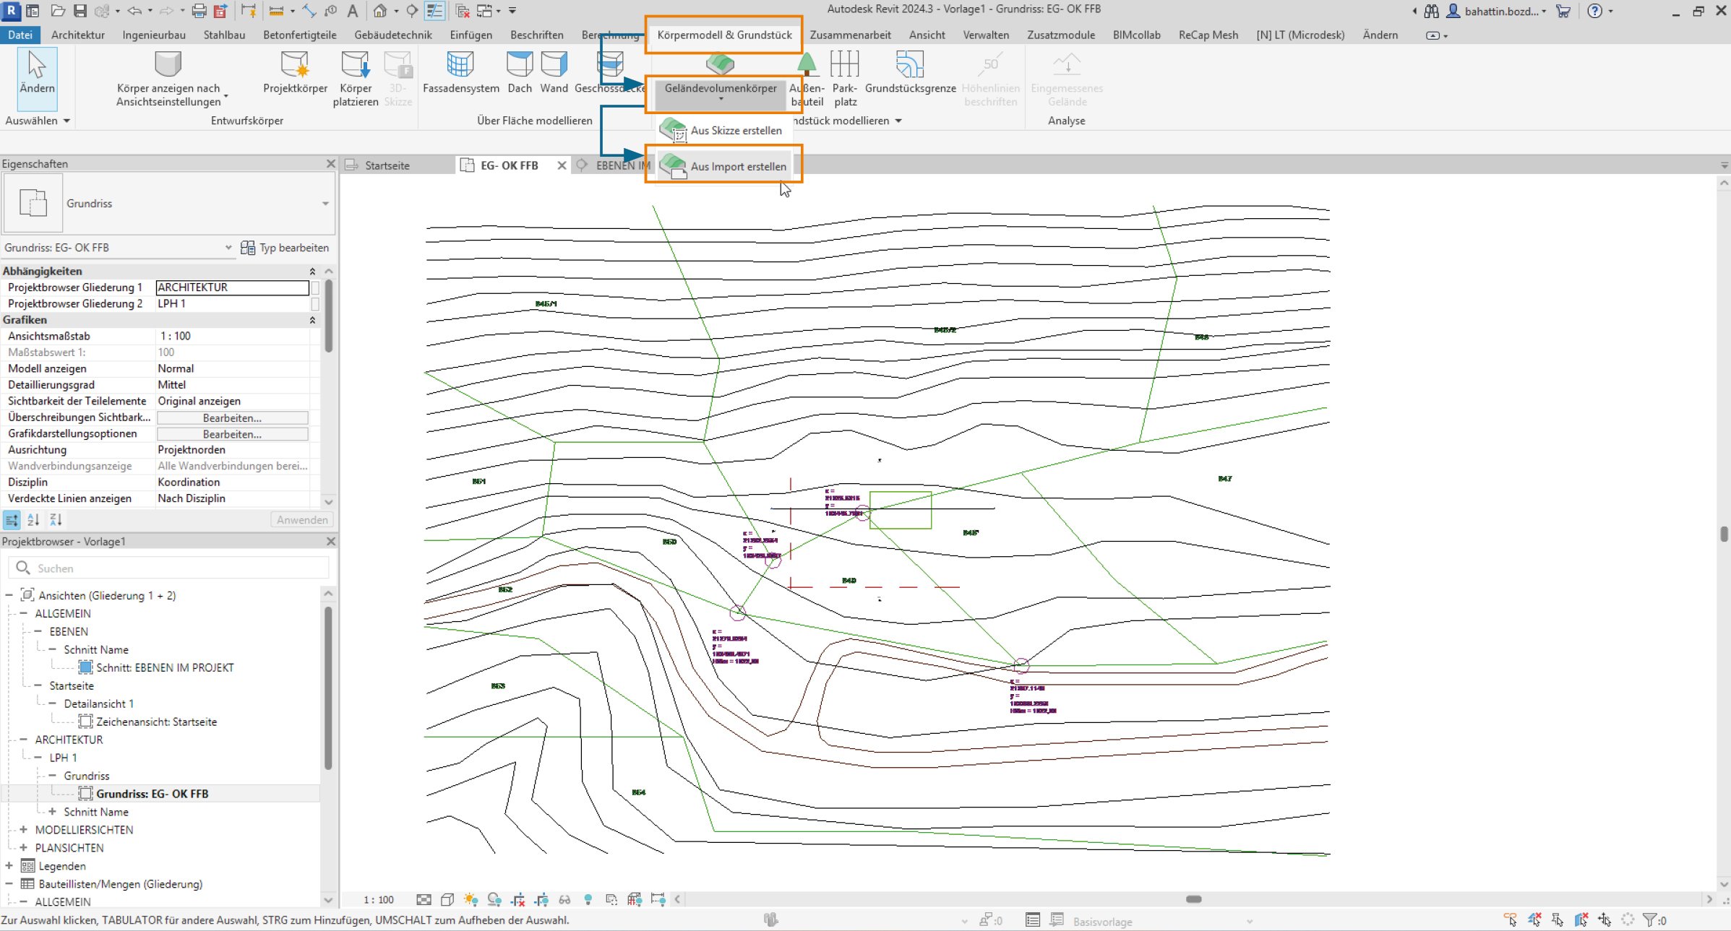
Task: Toggle thin lines icon in Quick Access
Action: click(434, 11)
